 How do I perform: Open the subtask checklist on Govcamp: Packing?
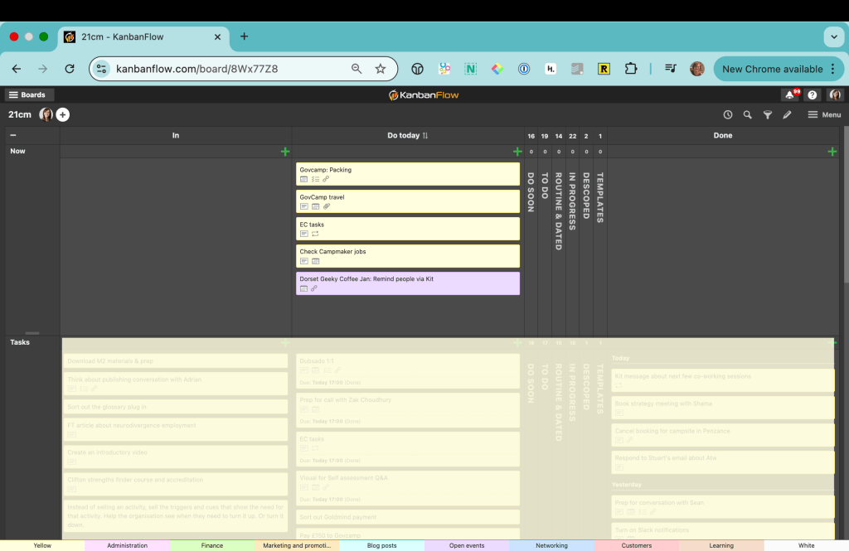coord(315,179)
